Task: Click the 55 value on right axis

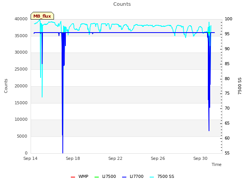Action: coord(227,153)
